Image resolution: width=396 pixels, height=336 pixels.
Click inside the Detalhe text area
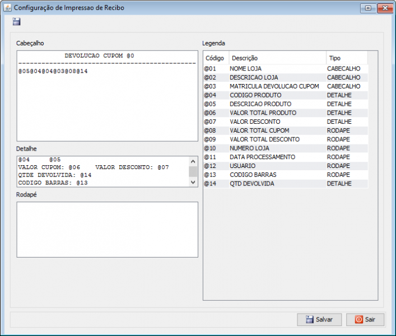click(x=103, y=171)
